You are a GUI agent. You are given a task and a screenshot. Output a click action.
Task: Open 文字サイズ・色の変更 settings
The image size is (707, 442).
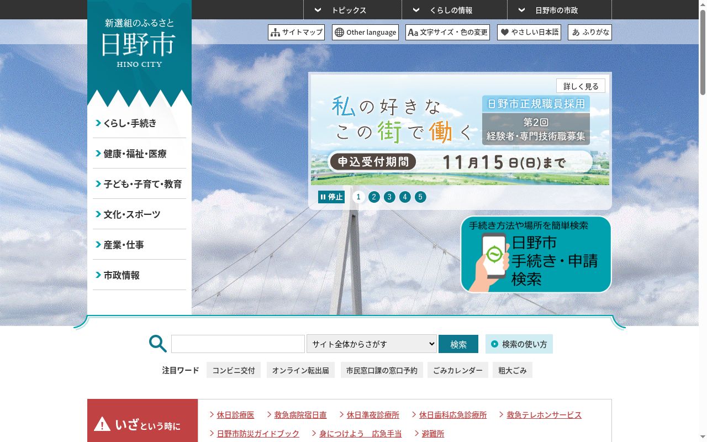coord(447,32)
